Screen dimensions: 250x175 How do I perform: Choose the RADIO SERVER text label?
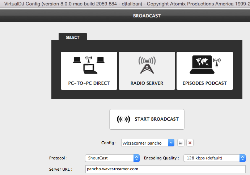147,83
